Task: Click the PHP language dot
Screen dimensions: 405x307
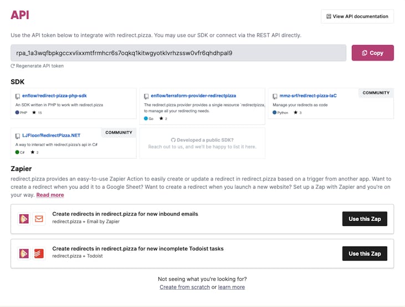Action: [17, 112]
